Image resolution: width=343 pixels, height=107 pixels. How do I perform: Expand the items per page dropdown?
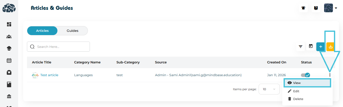click(x=269, y=89)
